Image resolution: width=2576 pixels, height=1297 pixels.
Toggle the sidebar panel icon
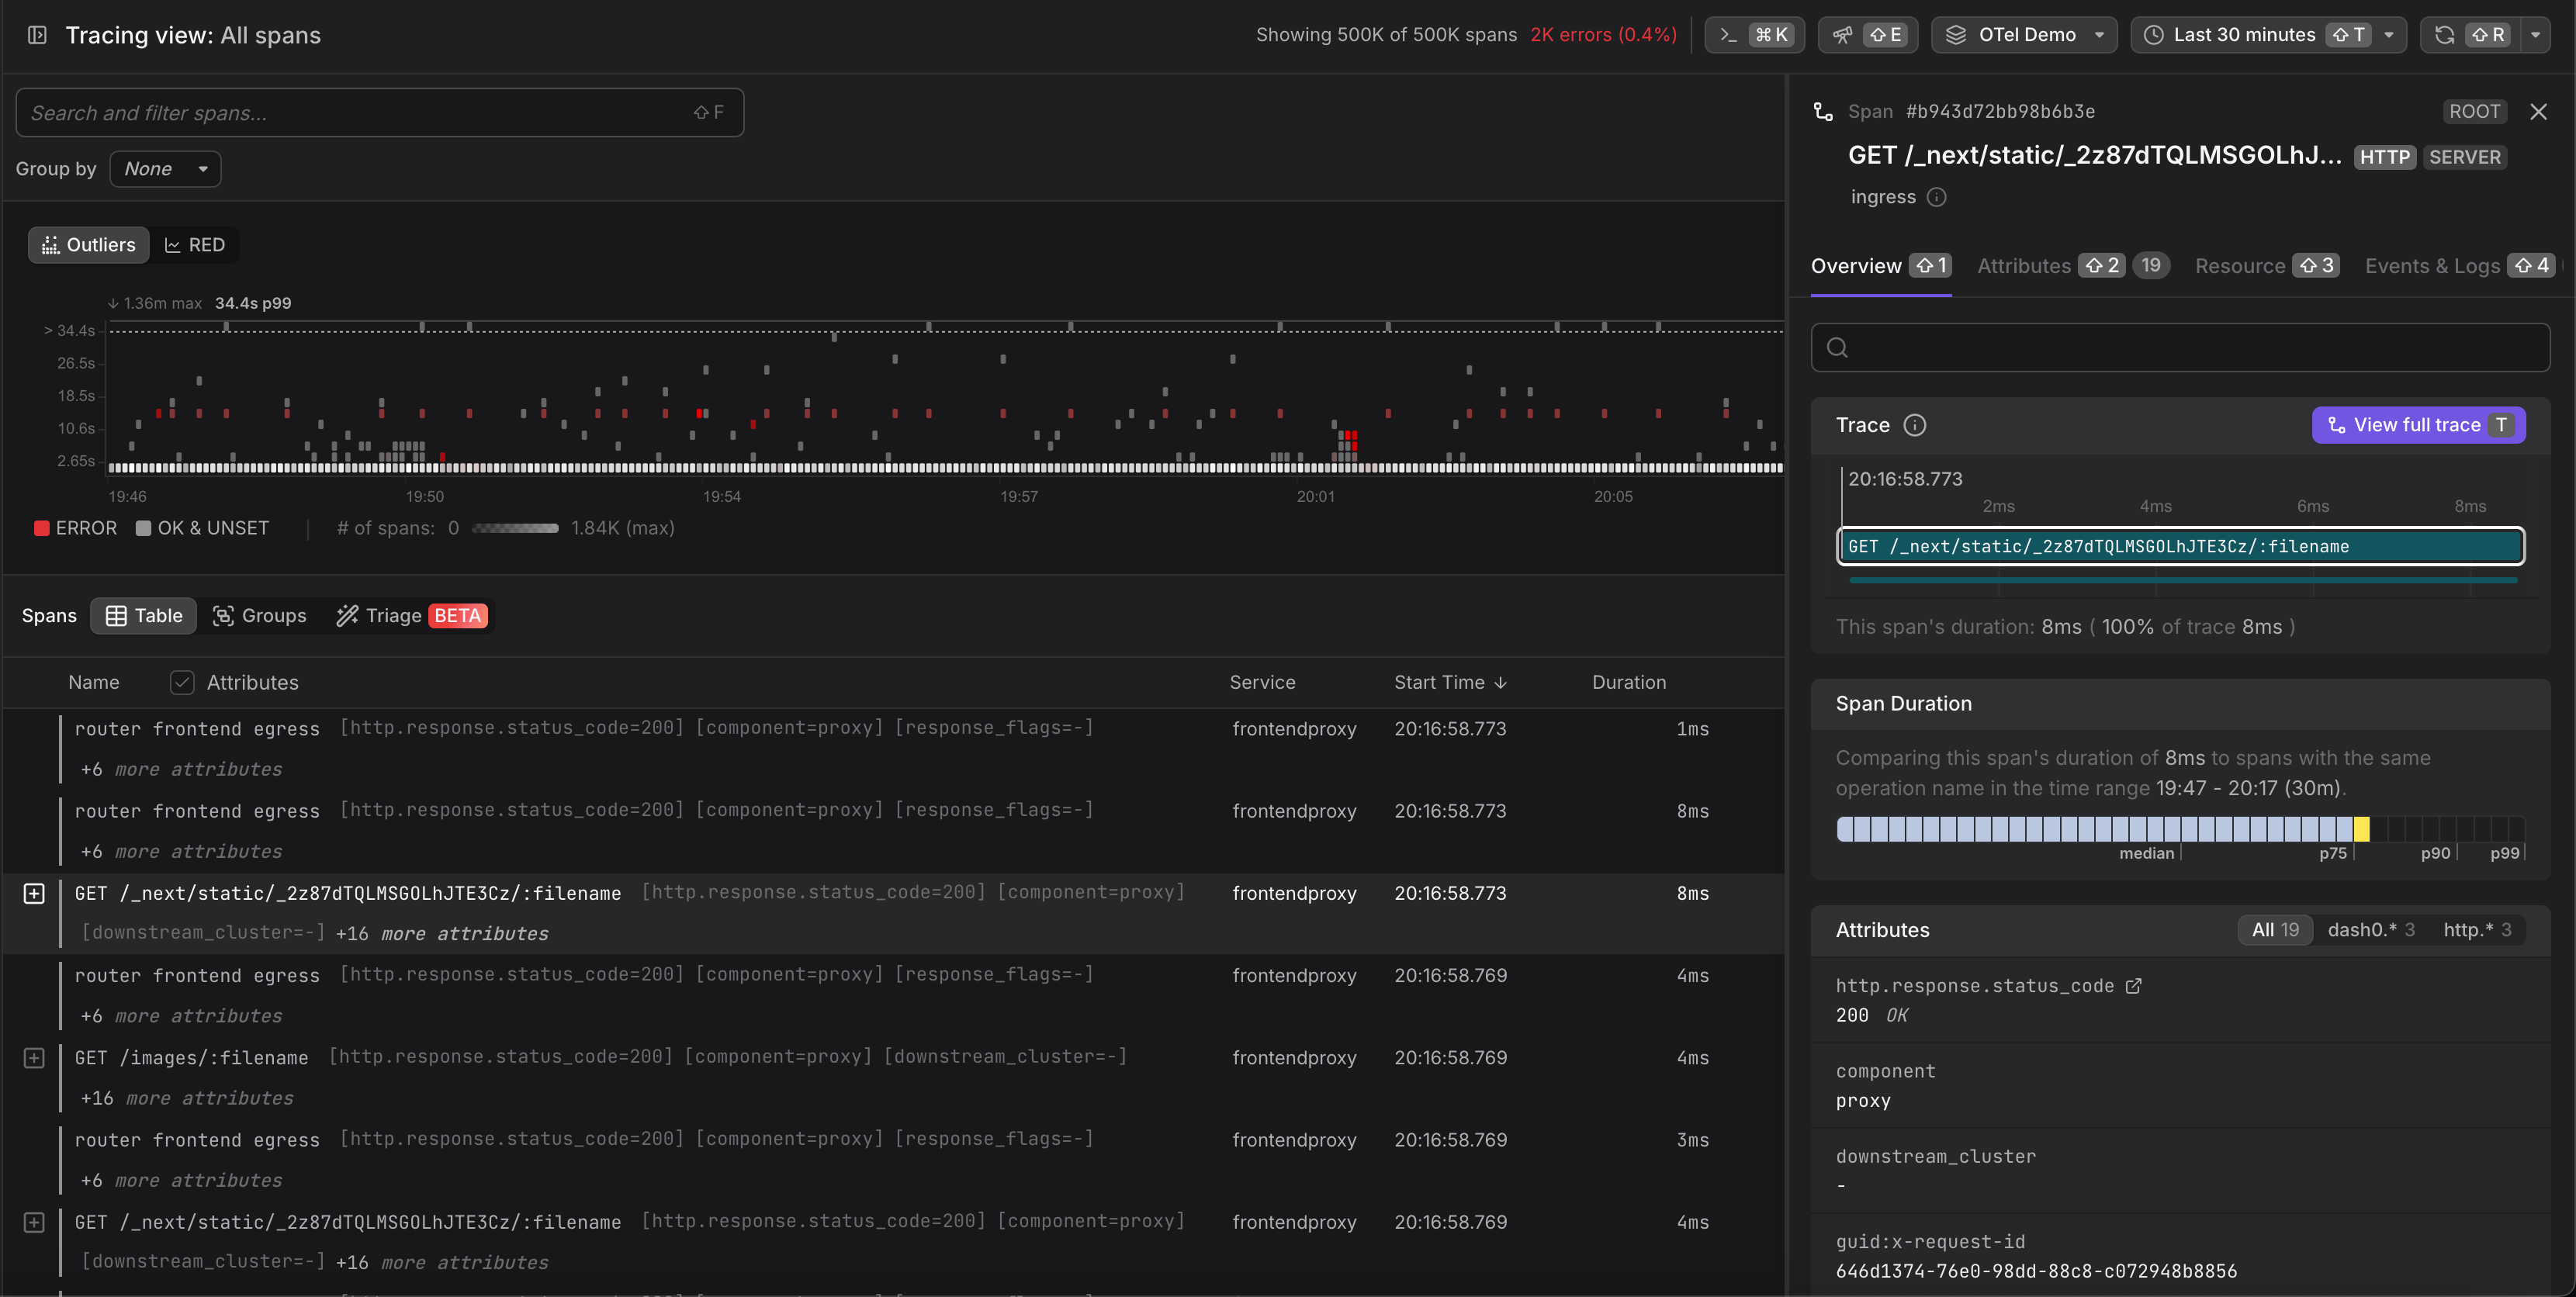coord(37,35)
